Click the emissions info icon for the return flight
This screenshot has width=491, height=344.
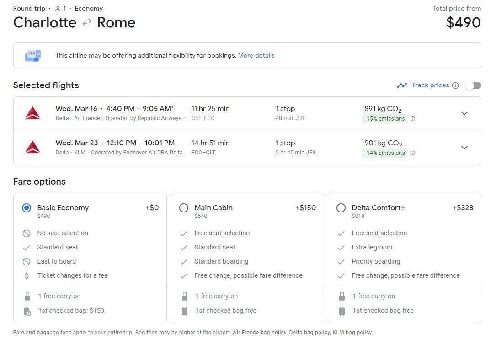click(413, 153)
